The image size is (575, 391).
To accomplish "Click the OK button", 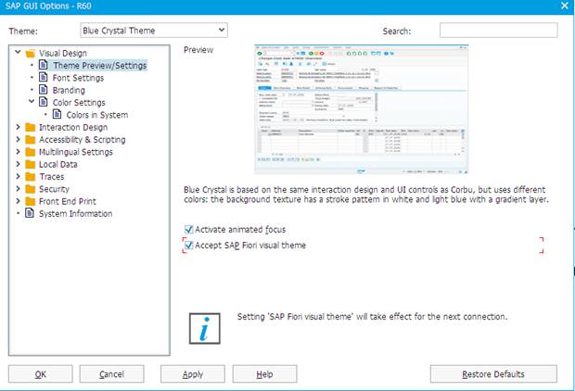I will (40, 374).
